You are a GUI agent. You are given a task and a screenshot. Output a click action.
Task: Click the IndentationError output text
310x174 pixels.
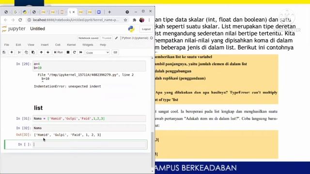click(67, 87)
